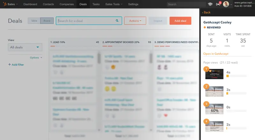This screenshot has width=255, height=140.
Task: Click the Appointment Booked column scrollbar
Action: point(151,58)
